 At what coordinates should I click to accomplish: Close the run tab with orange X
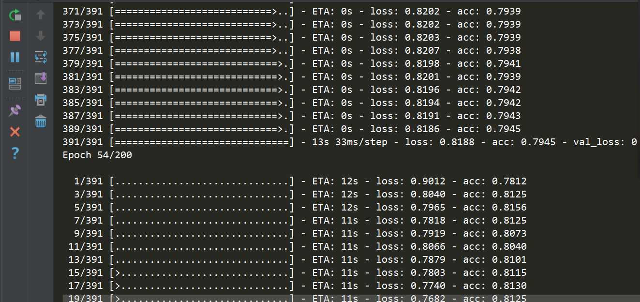coord(15,132)
